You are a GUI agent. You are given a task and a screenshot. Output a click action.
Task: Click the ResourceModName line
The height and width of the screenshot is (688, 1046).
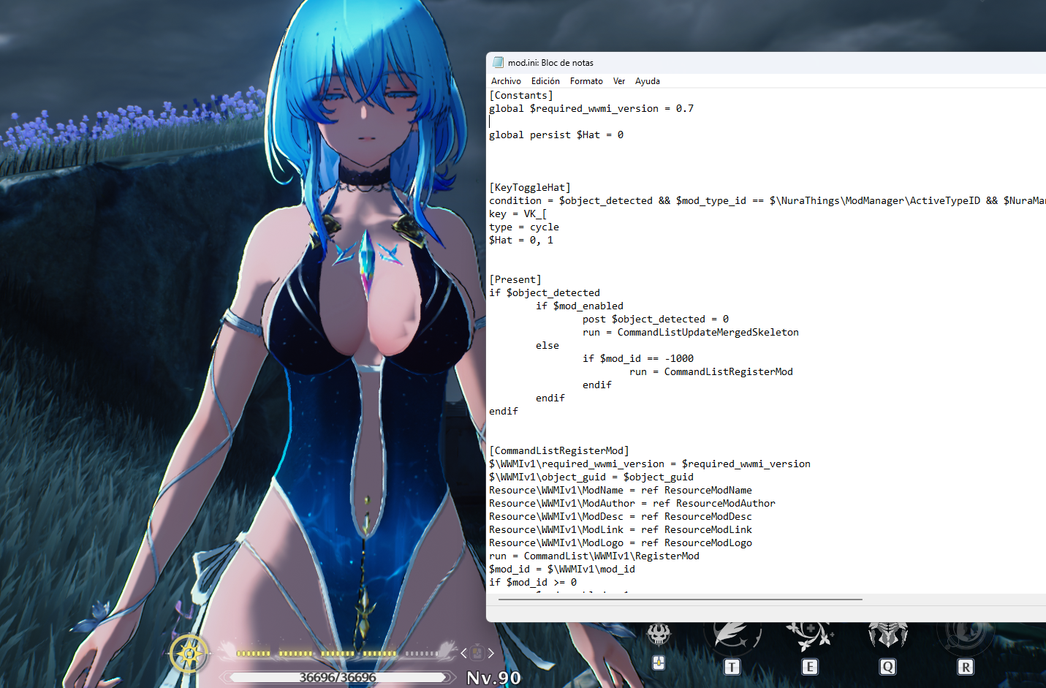[621, 491]
